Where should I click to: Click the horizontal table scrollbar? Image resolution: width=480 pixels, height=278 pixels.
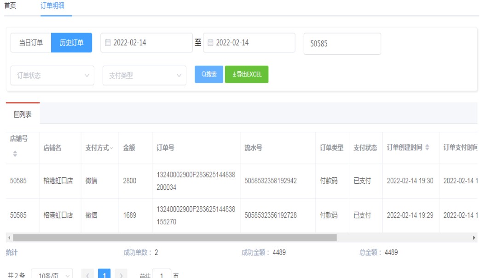pyautogui.click(x=175, y=238)
